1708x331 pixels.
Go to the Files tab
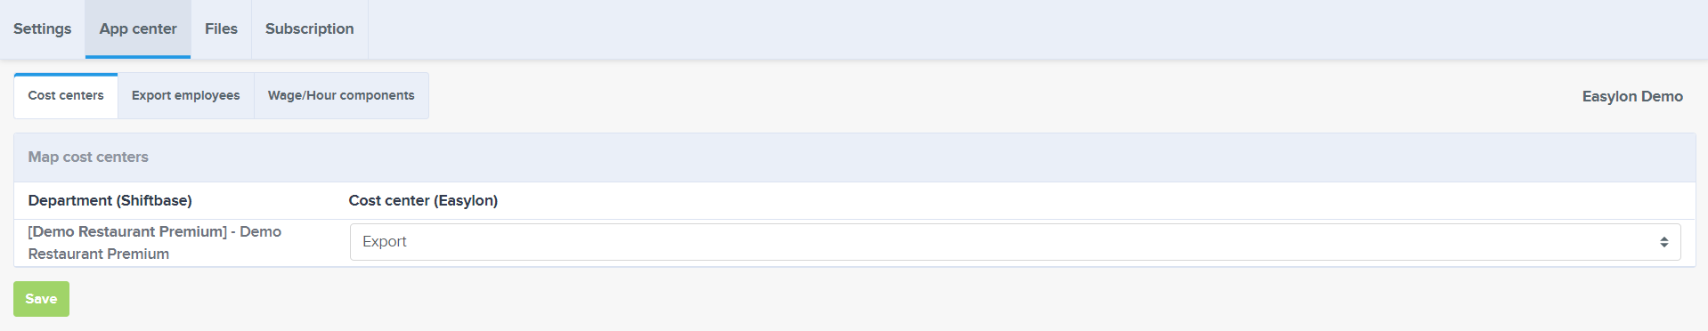point(221,29)
